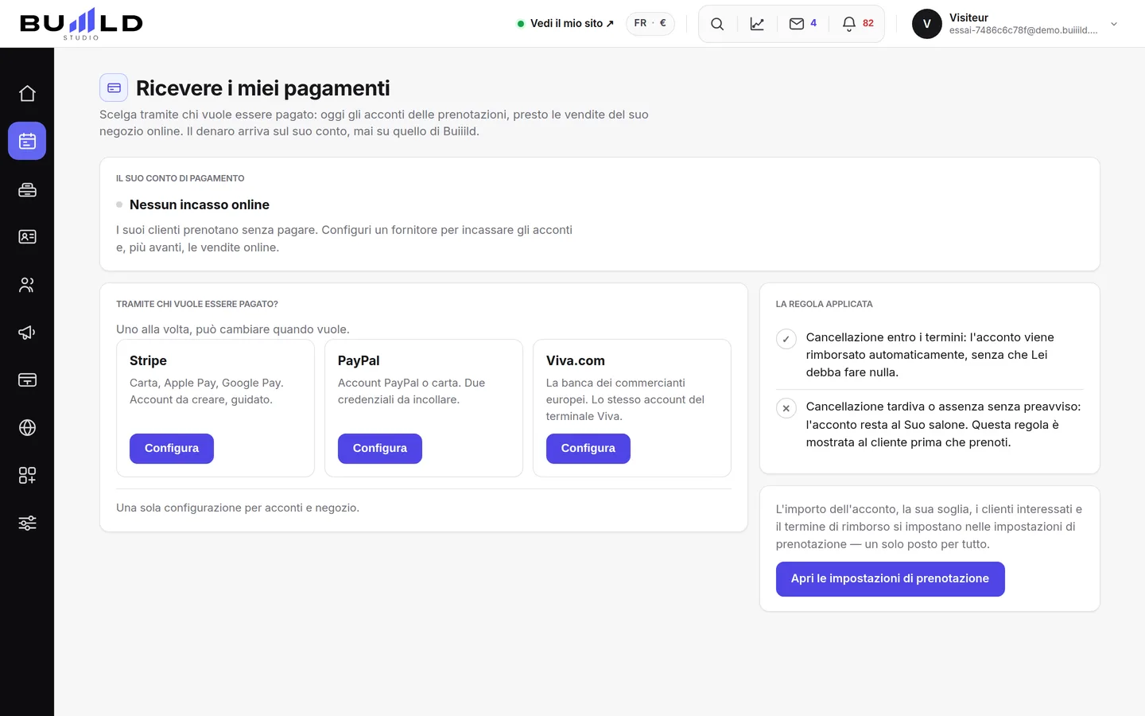The height and width of the screenshot is (716, 1145).
Task: Open the sliders settings icon in the sidebar
Action: [x=27, y=523]
